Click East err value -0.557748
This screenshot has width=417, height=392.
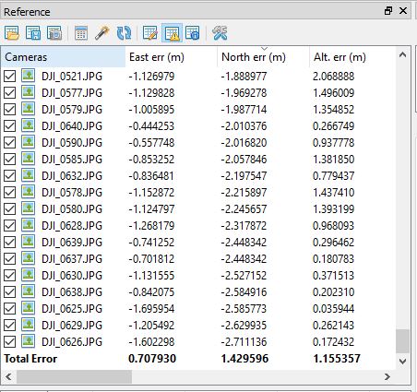point(151,143)
